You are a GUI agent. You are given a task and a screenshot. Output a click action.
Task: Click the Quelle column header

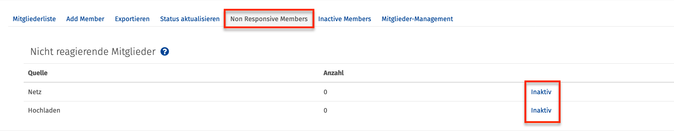(x=38, y=73)
